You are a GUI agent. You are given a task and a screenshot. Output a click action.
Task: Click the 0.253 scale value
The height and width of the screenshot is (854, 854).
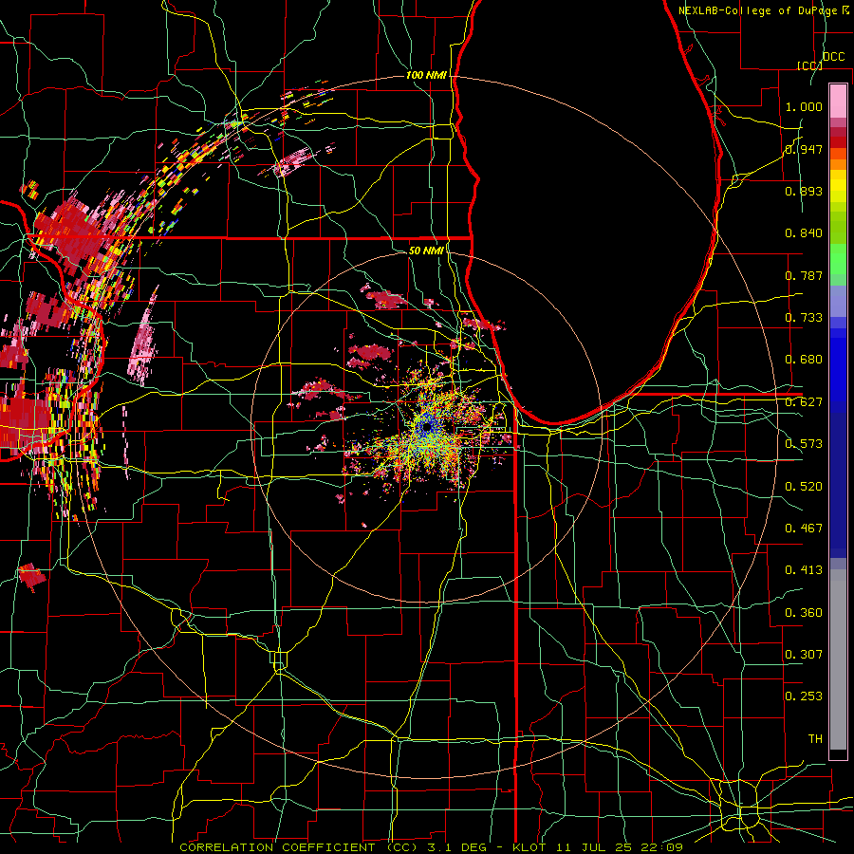pos(804,696)
